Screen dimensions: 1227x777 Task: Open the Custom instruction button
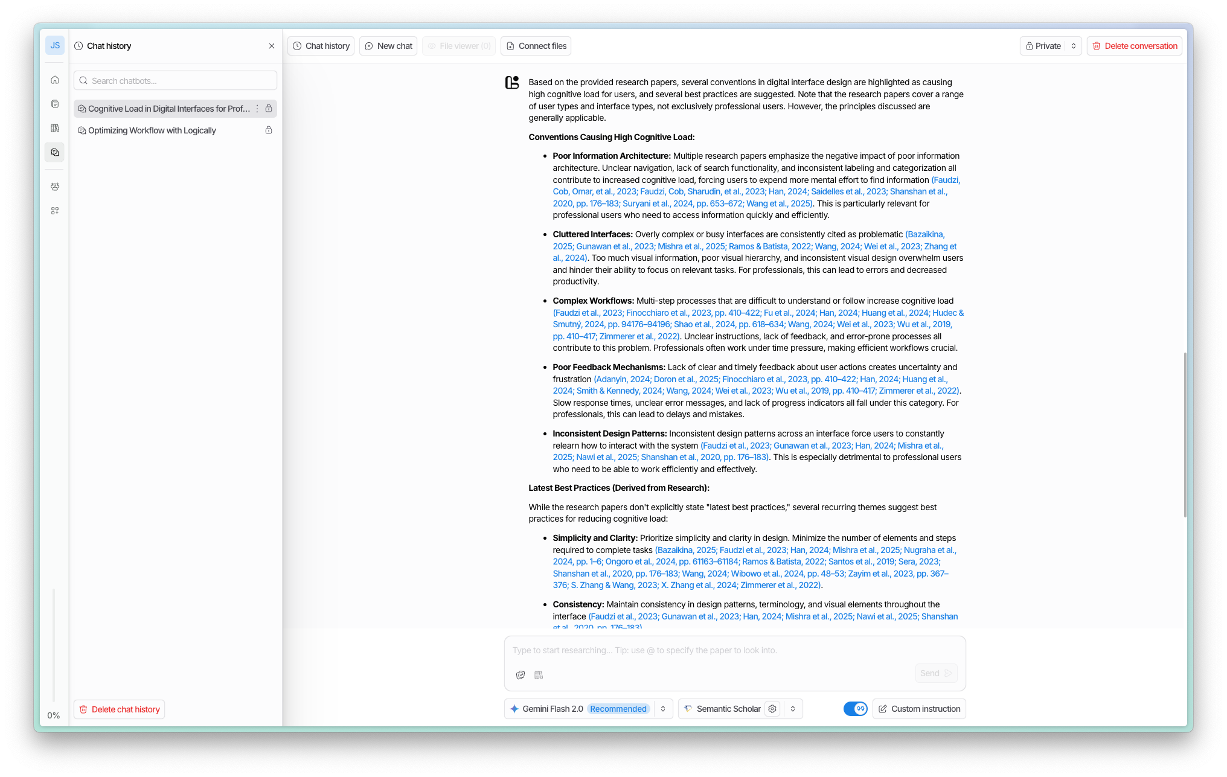point(919,709)
